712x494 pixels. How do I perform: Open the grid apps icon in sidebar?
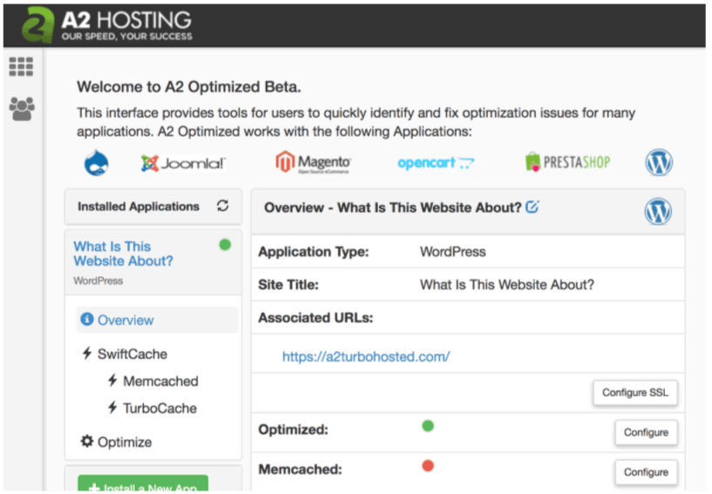[x=21, y=67]
